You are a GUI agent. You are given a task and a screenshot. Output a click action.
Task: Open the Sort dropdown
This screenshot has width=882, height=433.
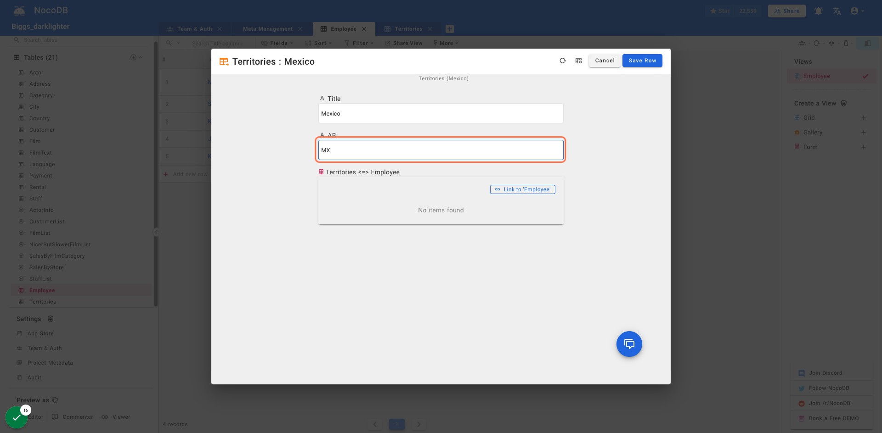pyautogui.click(x=318, y=43)
